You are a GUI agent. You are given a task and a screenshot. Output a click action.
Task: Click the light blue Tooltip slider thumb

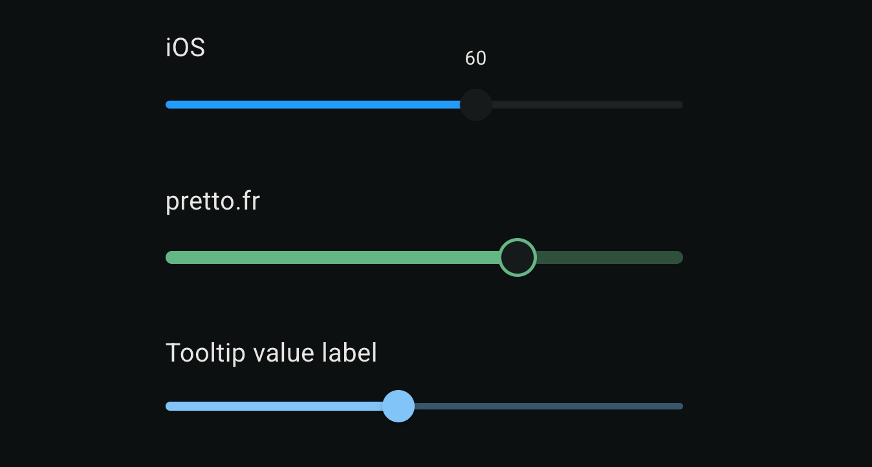coord(398,406)
